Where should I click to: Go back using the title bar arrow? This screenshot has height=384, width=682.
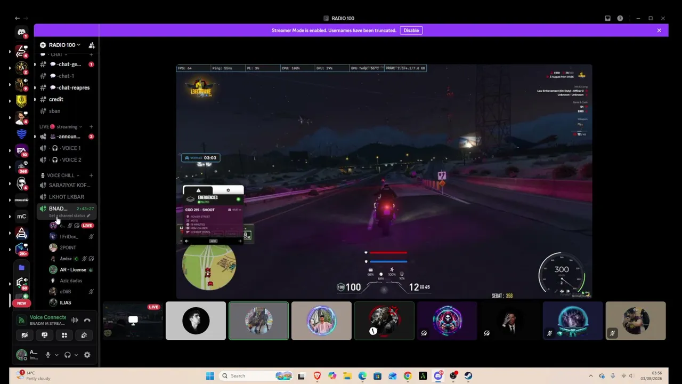click(17, 18)
